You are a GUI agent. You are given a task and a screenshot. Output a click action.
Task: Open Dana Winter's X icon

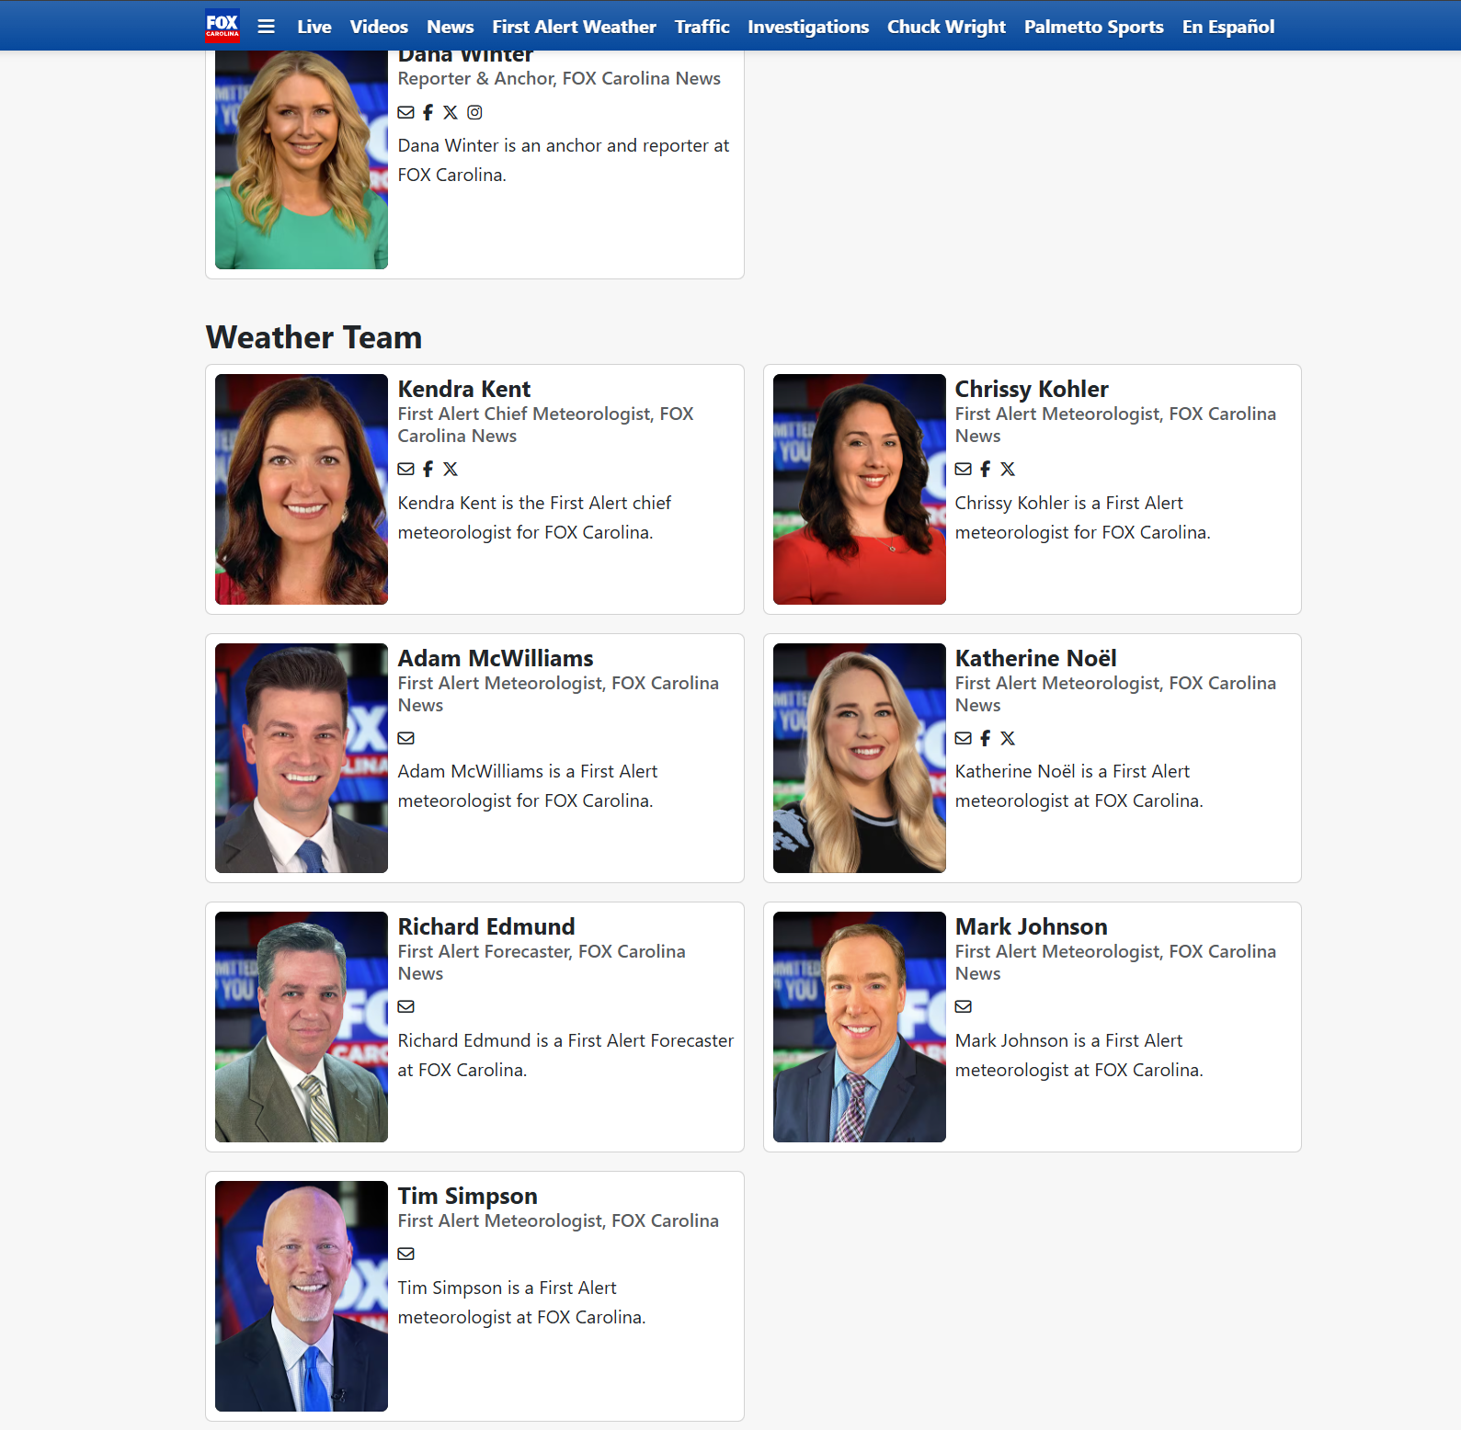point(451,112)
